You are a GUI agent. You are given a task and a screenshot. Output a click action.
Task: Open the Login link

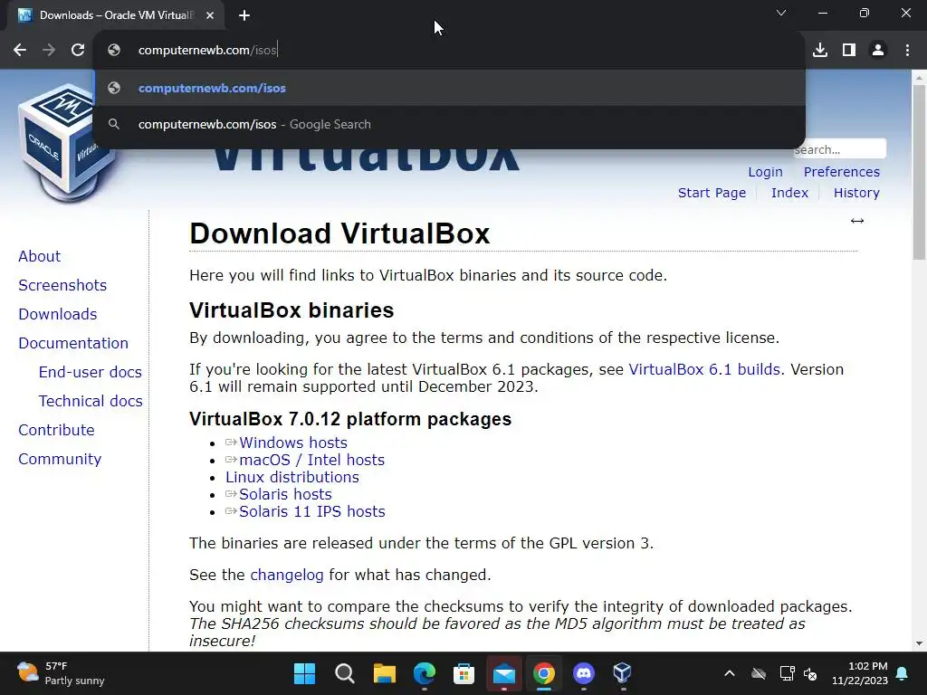tap(765, 172)
